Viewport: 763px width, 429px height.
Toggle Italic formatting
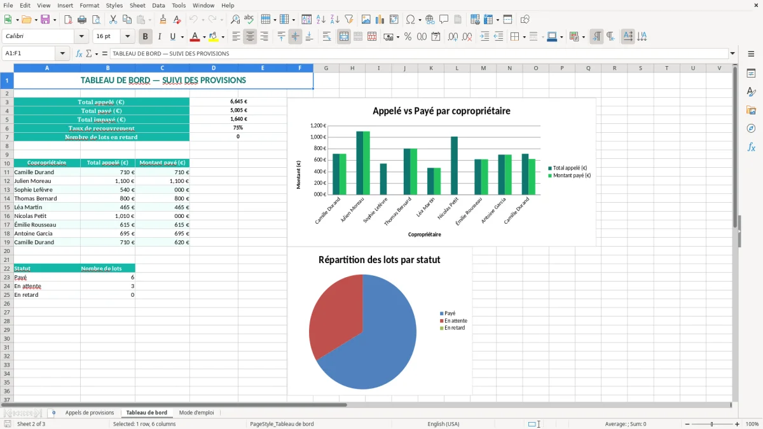click(x=160, y=37)
